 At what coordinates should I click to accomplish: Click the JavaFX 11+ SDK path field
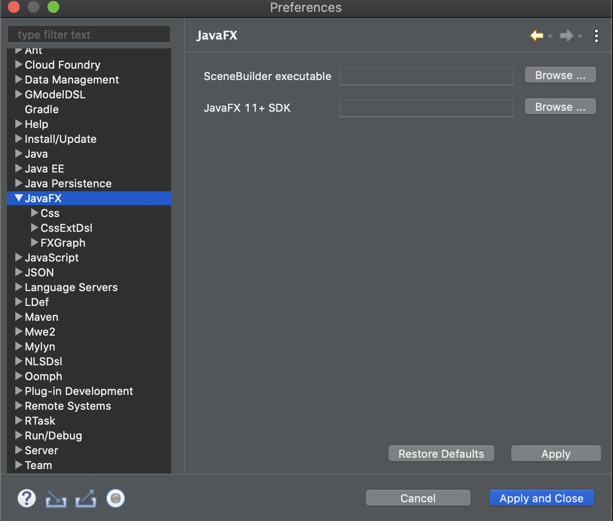coord(427,108)
